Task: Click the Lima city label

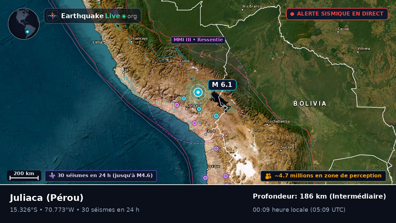Action: 97,42
